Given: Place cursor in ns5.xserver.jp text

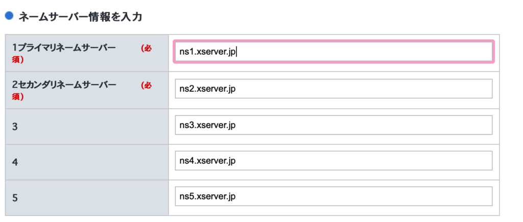Looking at the screenshot, I should [207, 196].
